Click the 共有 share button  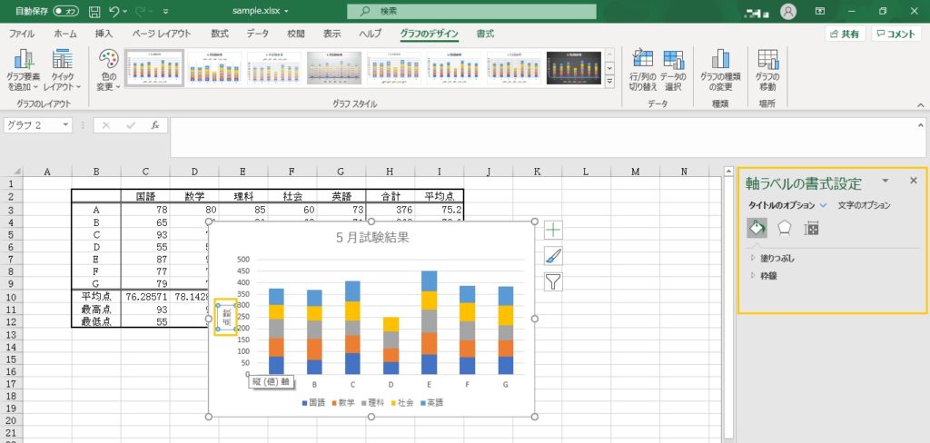coord(845,34)
